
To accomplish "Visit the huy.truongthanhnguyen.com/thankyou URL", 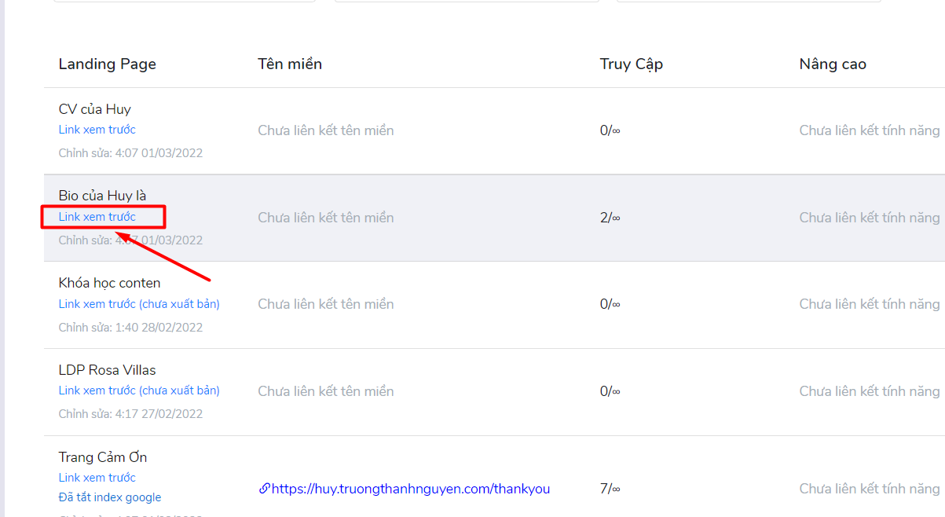I will pos(411,489).
